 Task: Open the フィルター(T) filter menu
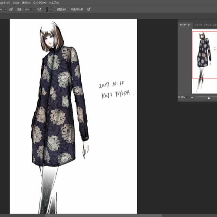pos(5,3)
